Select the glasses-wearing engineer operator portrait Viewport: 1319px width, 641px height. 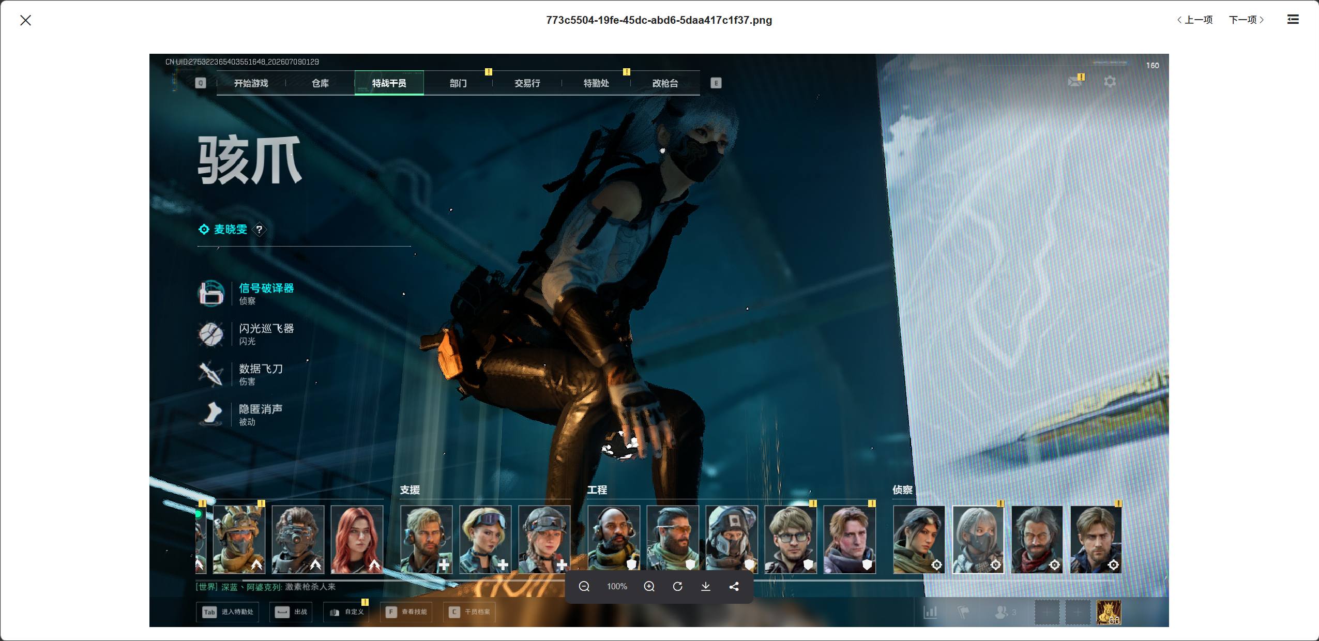click(x=791, y=540)
